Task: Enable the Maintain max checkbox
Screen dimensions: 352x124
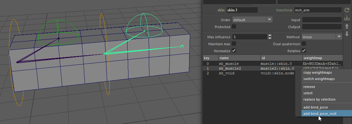Action: point(234,43)
